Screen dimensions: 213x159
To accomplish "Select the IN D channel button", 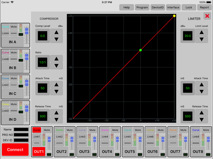I will (x=13, y=119).
